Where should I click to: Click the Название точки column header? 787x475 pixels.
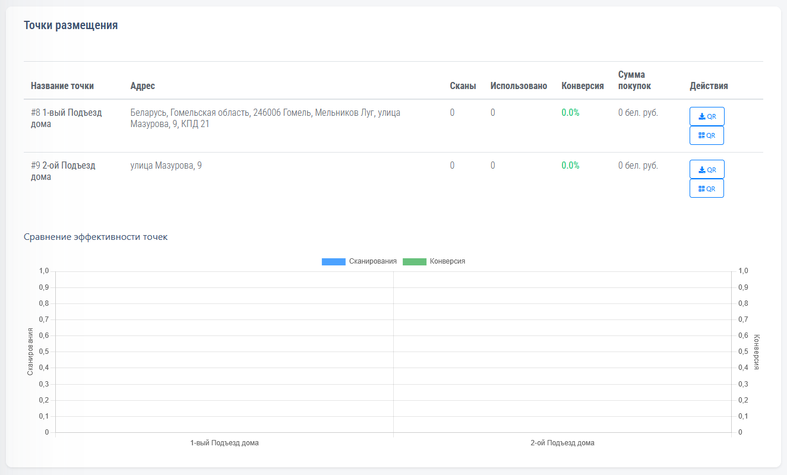coord(62,86)
